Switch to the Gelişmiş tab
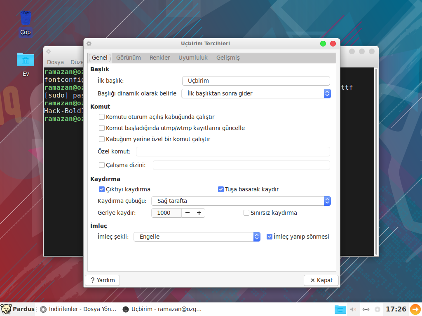This screenshot has height=316, width=422. pos(228,58)
